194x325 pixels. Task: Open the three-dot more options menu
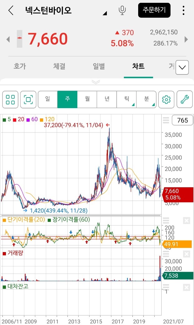[183, 10]
